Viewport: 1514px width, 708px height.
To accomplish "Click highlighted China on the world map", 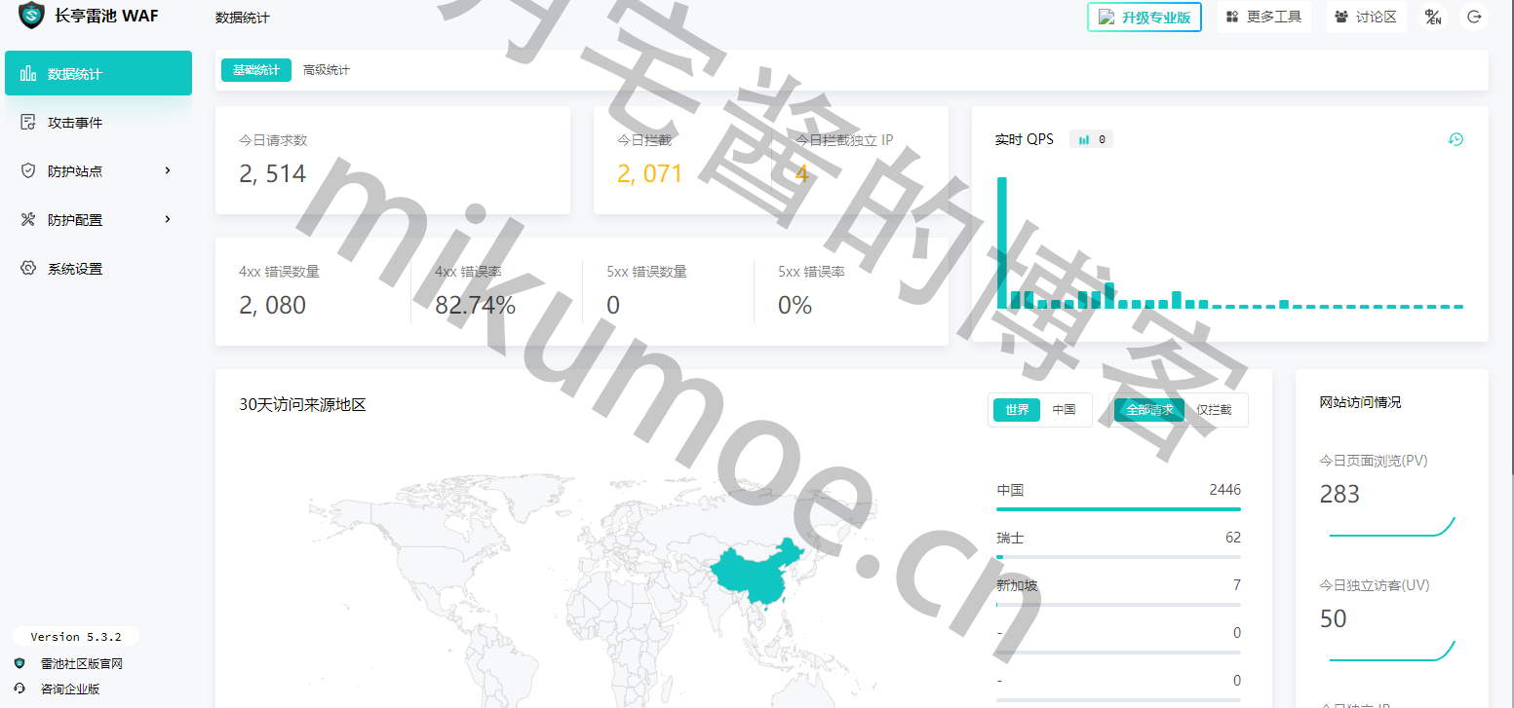I will [x=756, y=575].
